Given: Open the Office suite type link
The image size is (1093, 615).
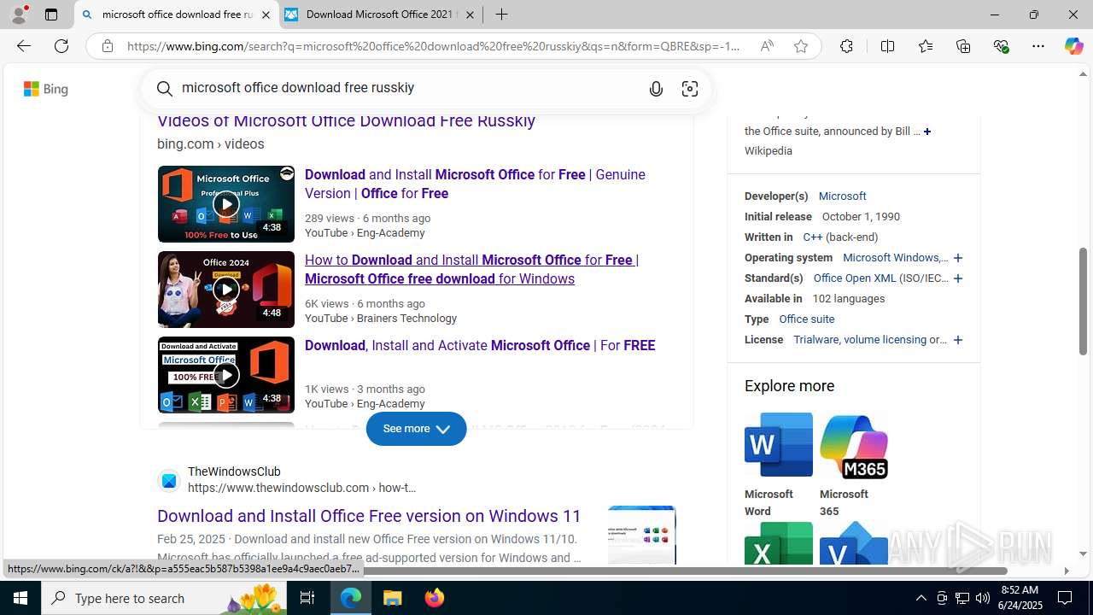Looking at the screenshot, I should [806, 319].
